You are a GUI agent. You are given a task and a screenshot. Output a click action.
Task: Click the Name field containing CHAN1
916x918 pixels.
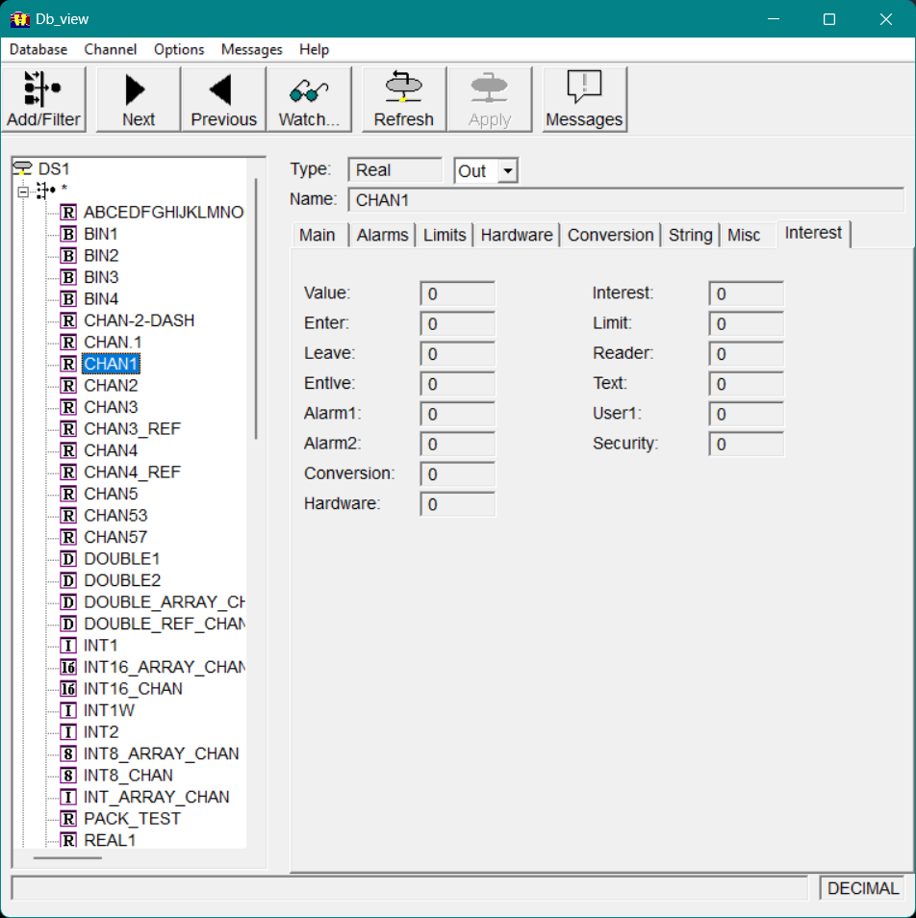625,200
